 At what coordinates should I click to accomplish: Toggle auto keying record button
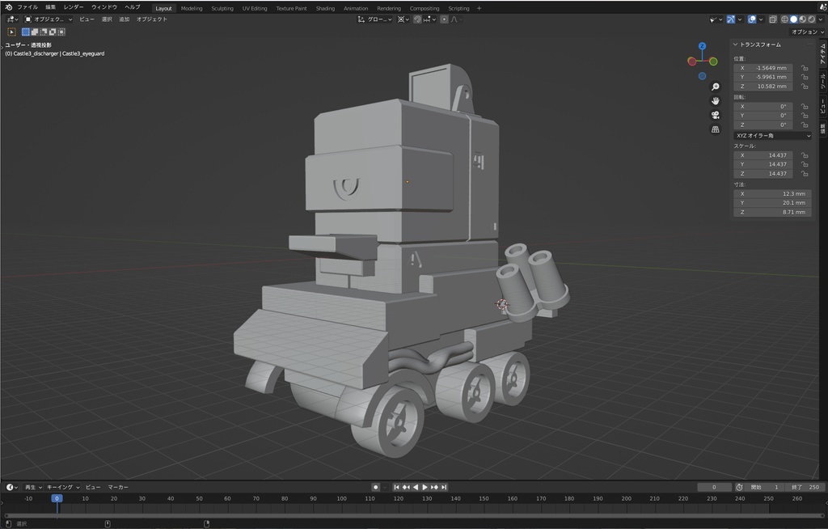(375, 487)
